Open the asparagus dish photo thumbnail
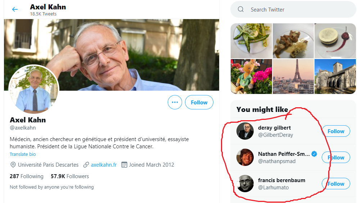357x203 pixels. 251,41
